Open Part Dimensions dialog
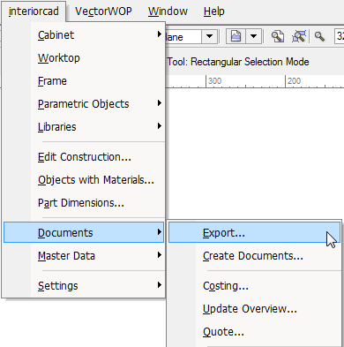 pyautogui.click(x=84, y=203)
